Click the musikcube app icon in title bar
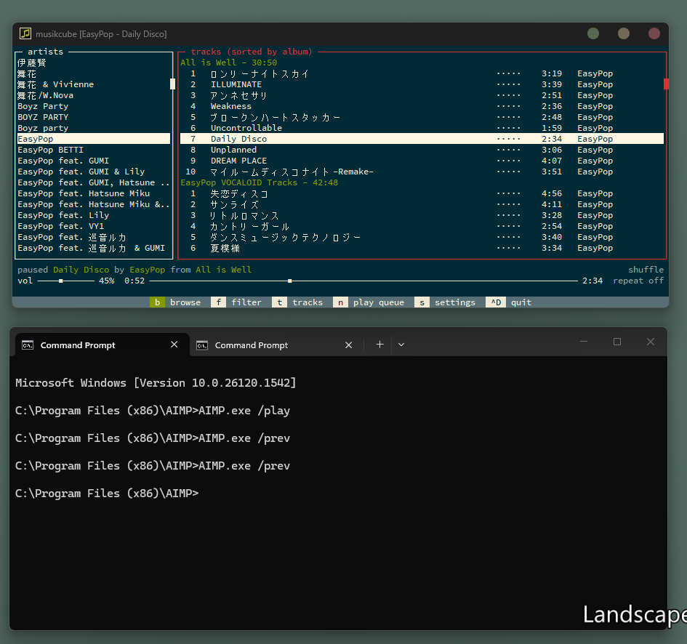This screenshot has height=644, width=687. point(25,33)
